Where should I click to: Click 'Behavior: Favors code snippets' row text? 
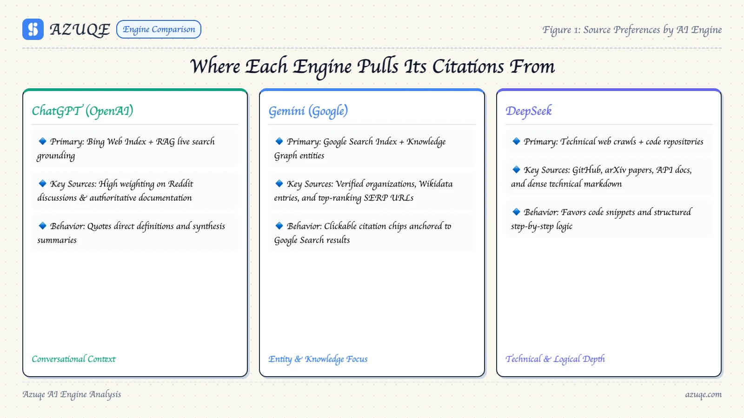click(x=609, y=219)
